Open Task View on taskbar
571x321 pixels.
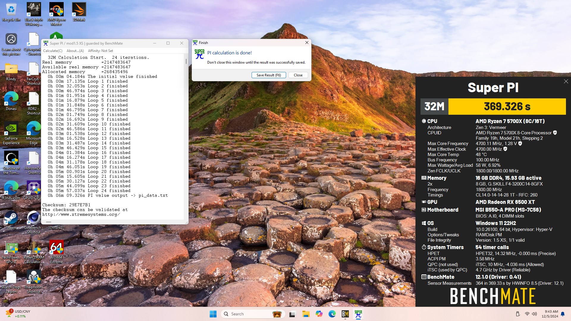point(292,314)
